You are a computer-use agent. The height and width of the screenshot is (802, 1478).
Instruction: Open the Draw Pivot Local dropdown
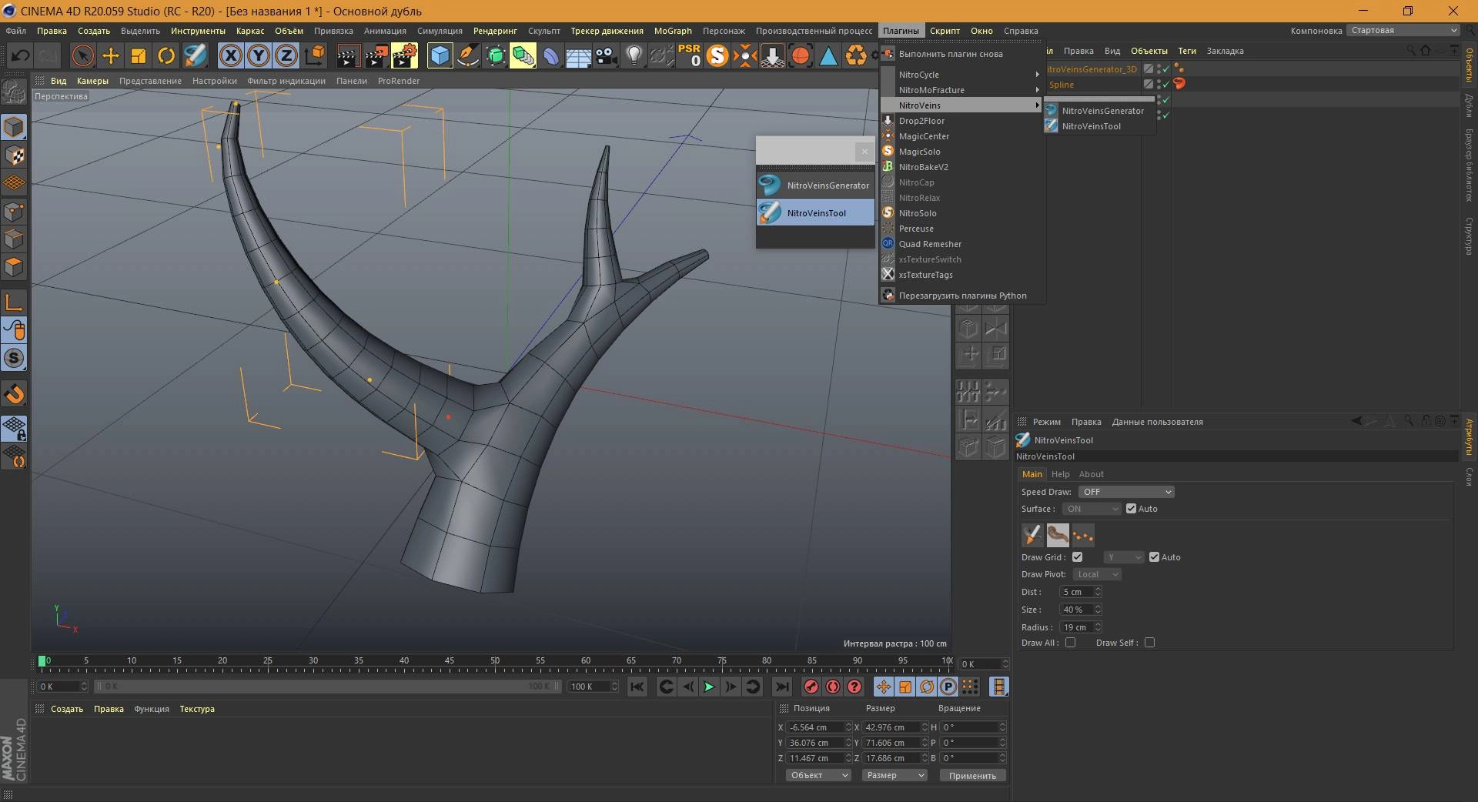pos(1097,574)
